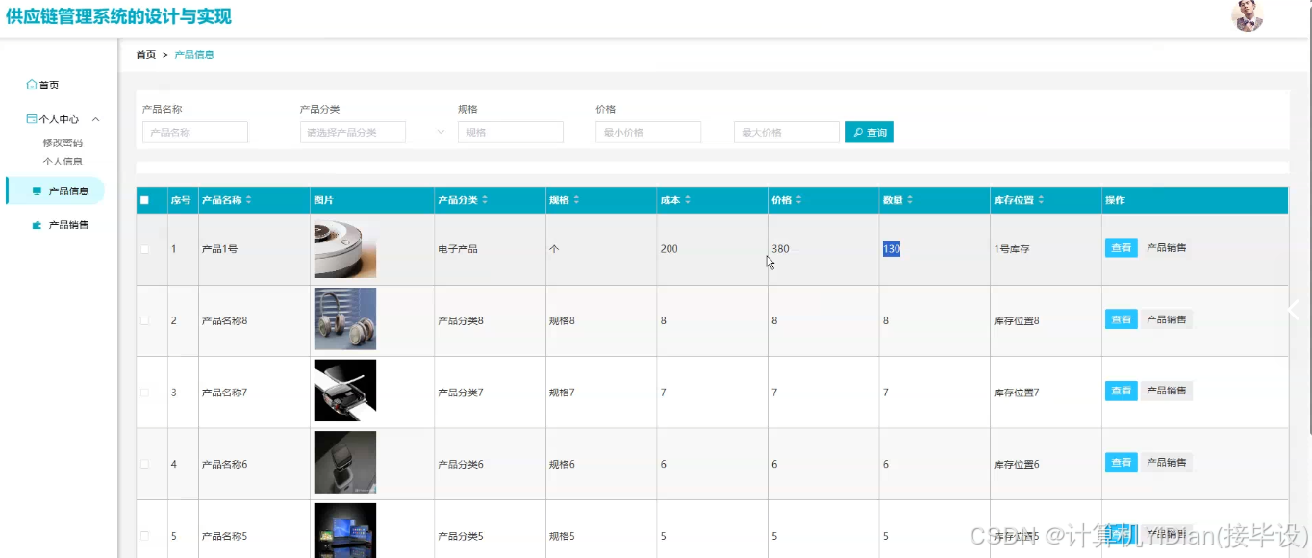Click the 首页 breadcrumb link
The width and height of the screenshot is (1312, 558).
tap(146, 55)
